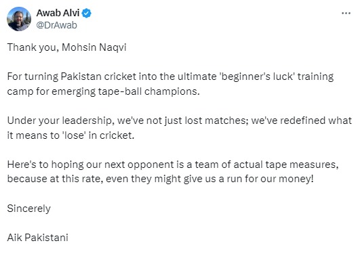
Task: Click the 'Thank you, Mohsin Naqvi' line
Action: coord(66,47)
